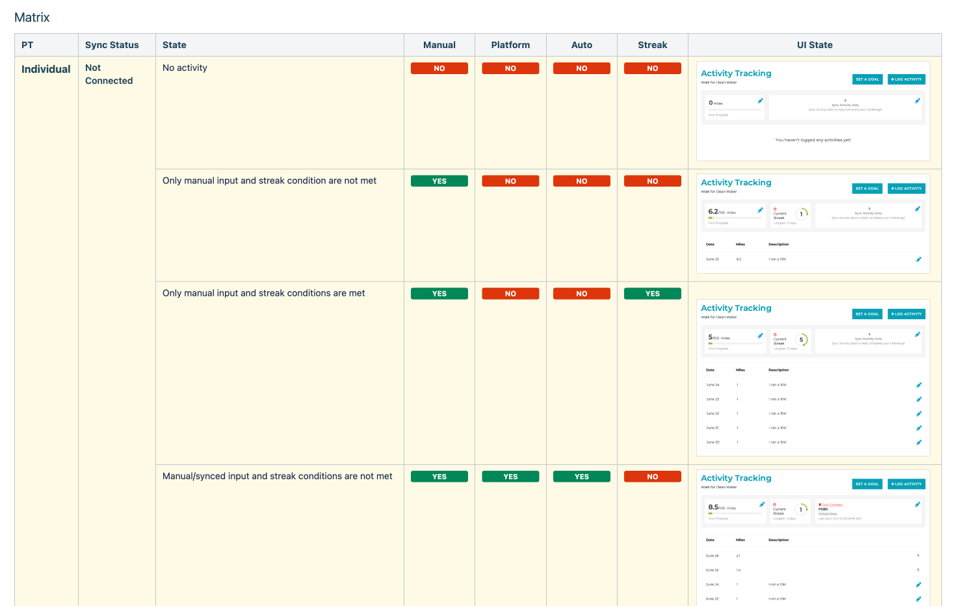The image size is (955, 606).
Task: Click the 6.2 miles progress bar
Action: (x=735, y=218)
